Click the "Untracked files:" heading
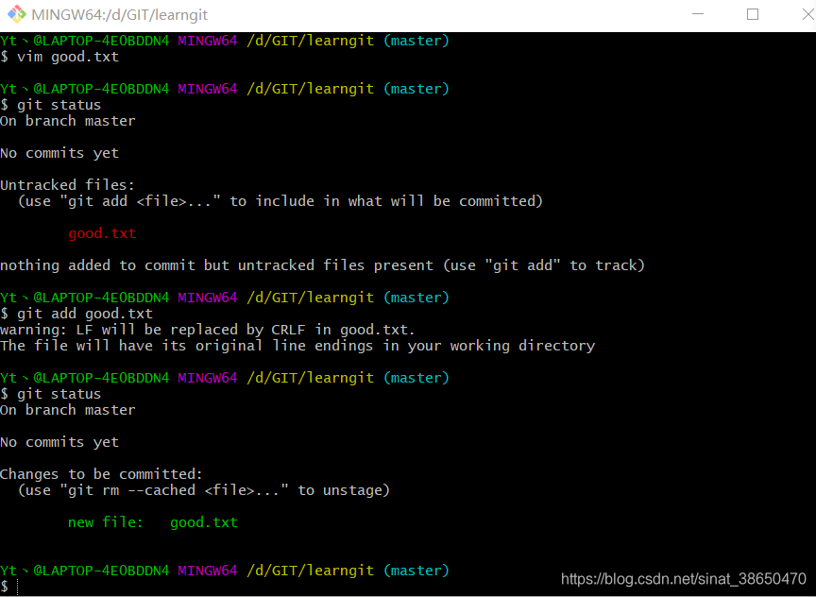Screen dimensions: 816x597 coord(68,185)
